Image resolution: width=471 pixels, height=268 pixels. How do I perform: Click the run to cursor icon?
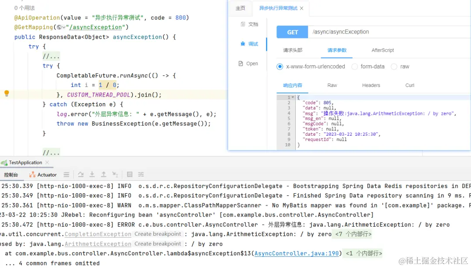[x=115, y=174]
